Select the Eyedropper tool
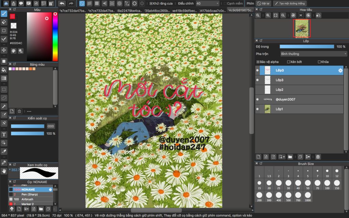This screenshot has width=349, height=218. tap(4, 162)
